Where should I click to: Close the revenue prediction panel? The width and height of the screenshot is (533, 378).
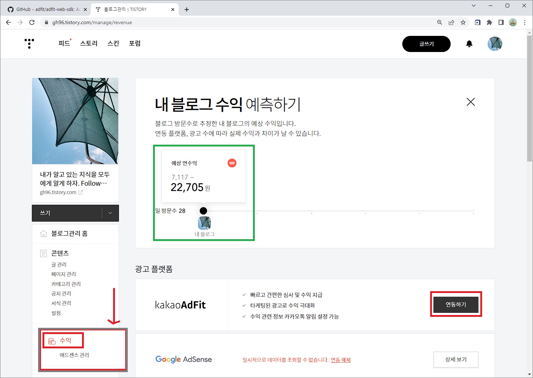point(471,102)
